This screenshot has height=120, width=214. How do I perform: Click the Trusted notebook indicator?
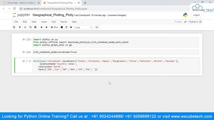[x=178, y=22]
